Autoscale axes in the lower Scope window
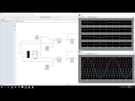The width and height of the screenshot is (135, 101). pyautogui.click(x=89, y=54)
